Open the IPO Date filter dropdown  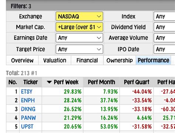(164, 49)
